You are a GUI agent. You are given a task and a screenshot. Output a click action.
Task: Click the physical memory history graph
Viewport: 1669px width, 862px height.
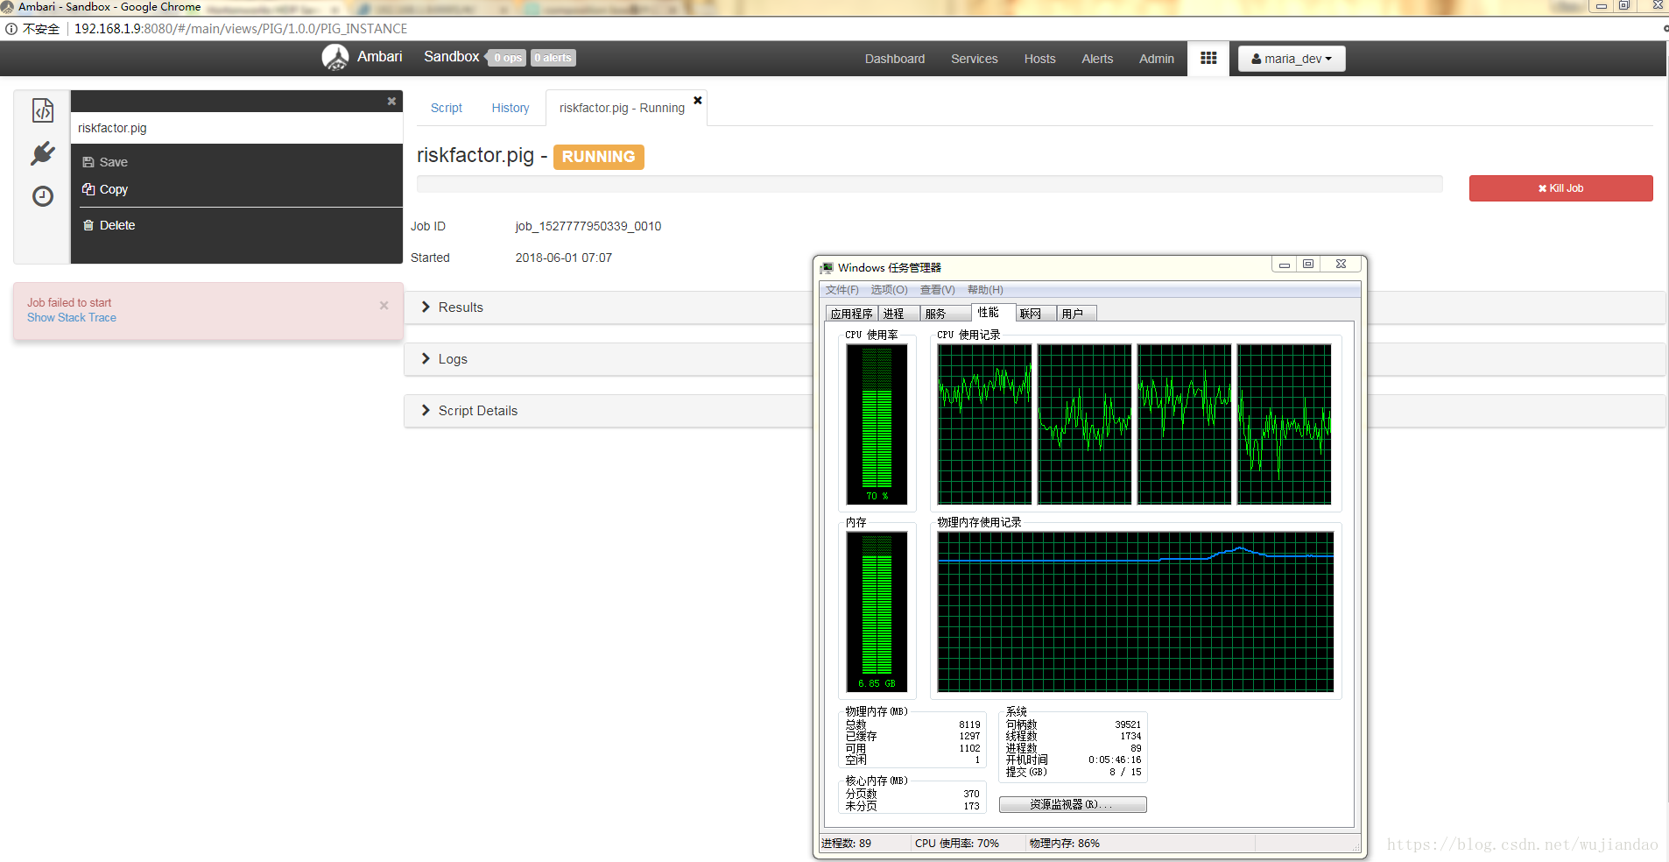click(x=1136, y=611)
